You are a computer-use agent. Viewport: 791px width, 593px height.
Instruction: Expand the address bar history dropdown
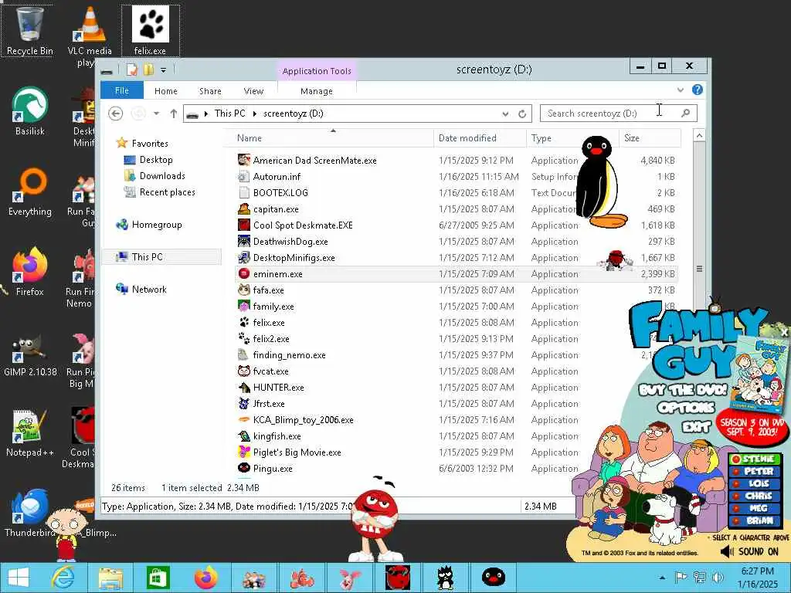(x=505, y=114)
